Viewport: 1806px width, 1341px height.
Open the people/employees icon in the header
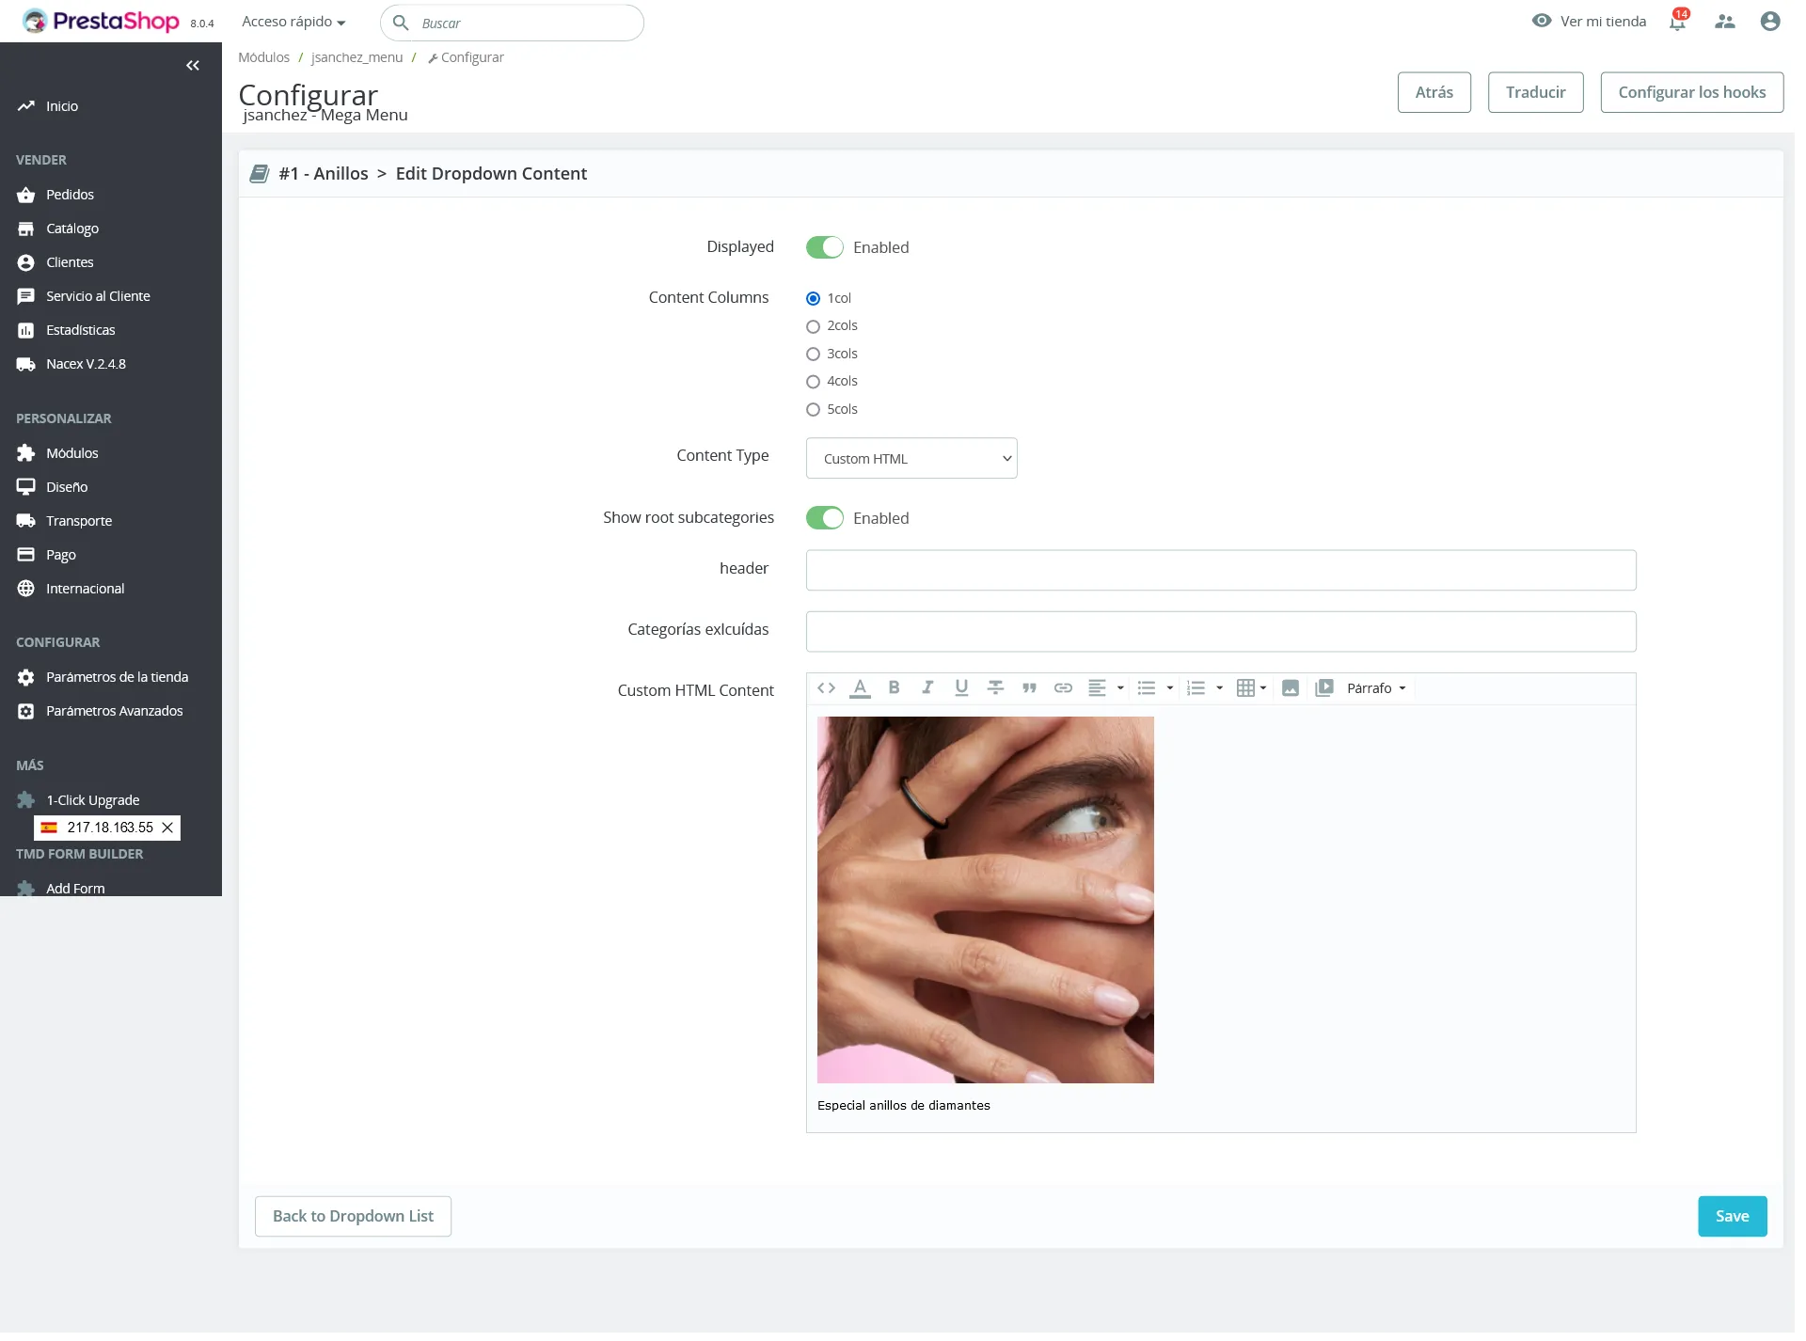(x=1724, y=21)
